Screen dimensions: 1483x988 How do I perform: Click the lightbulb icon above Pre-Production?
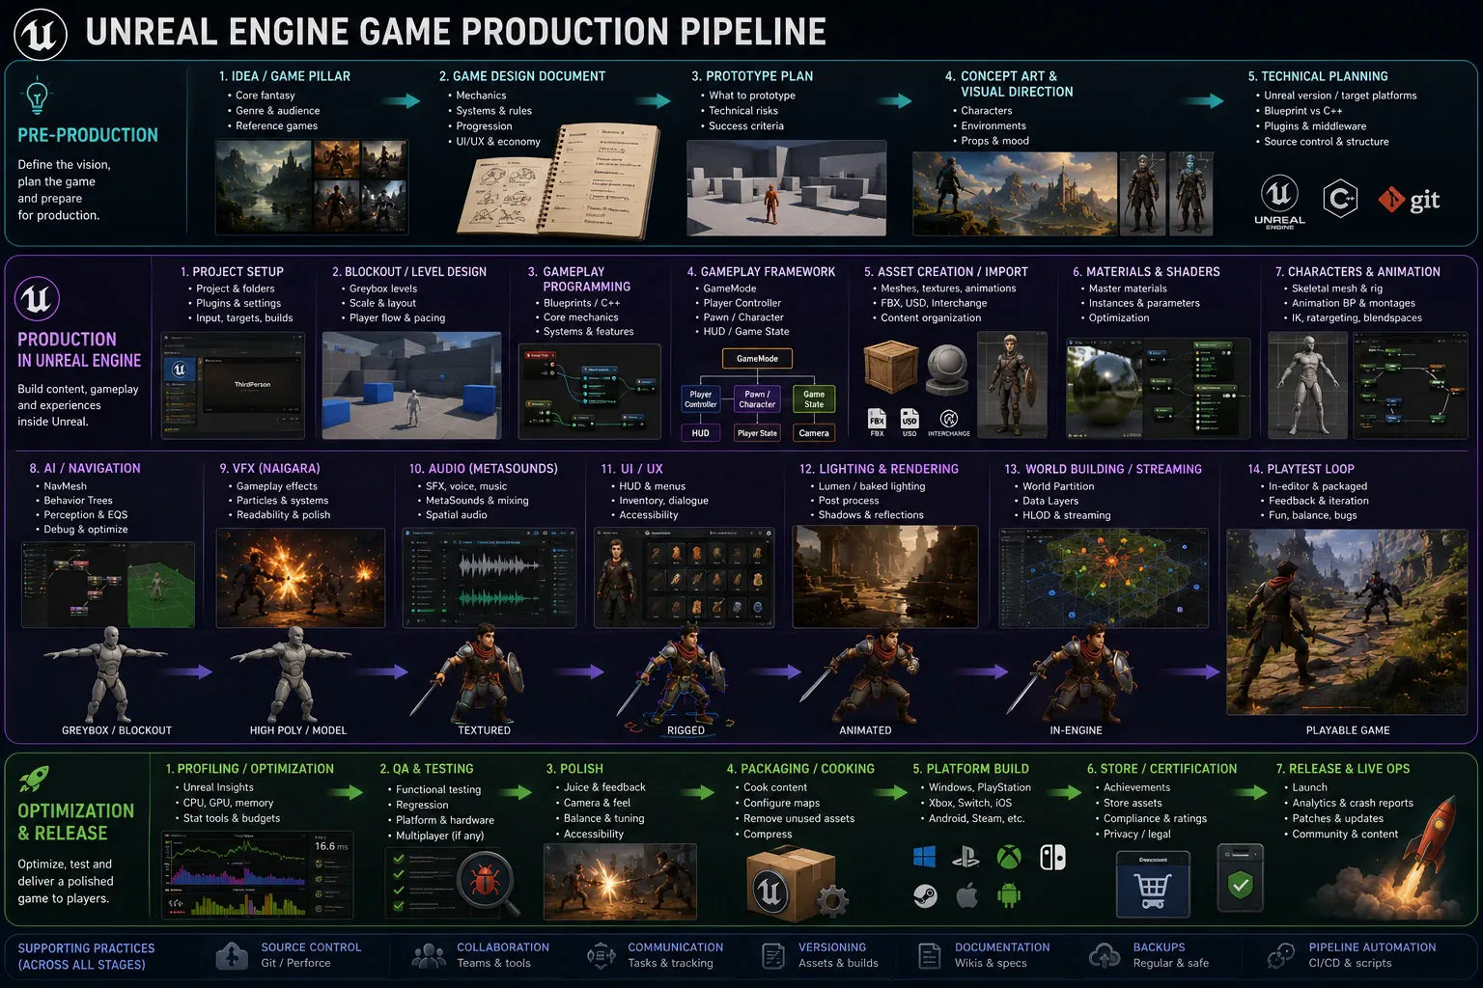click(37, 96)
